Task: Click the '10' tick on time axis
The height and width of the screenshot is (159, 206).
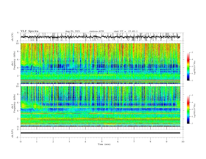Action: coord(183,142)
